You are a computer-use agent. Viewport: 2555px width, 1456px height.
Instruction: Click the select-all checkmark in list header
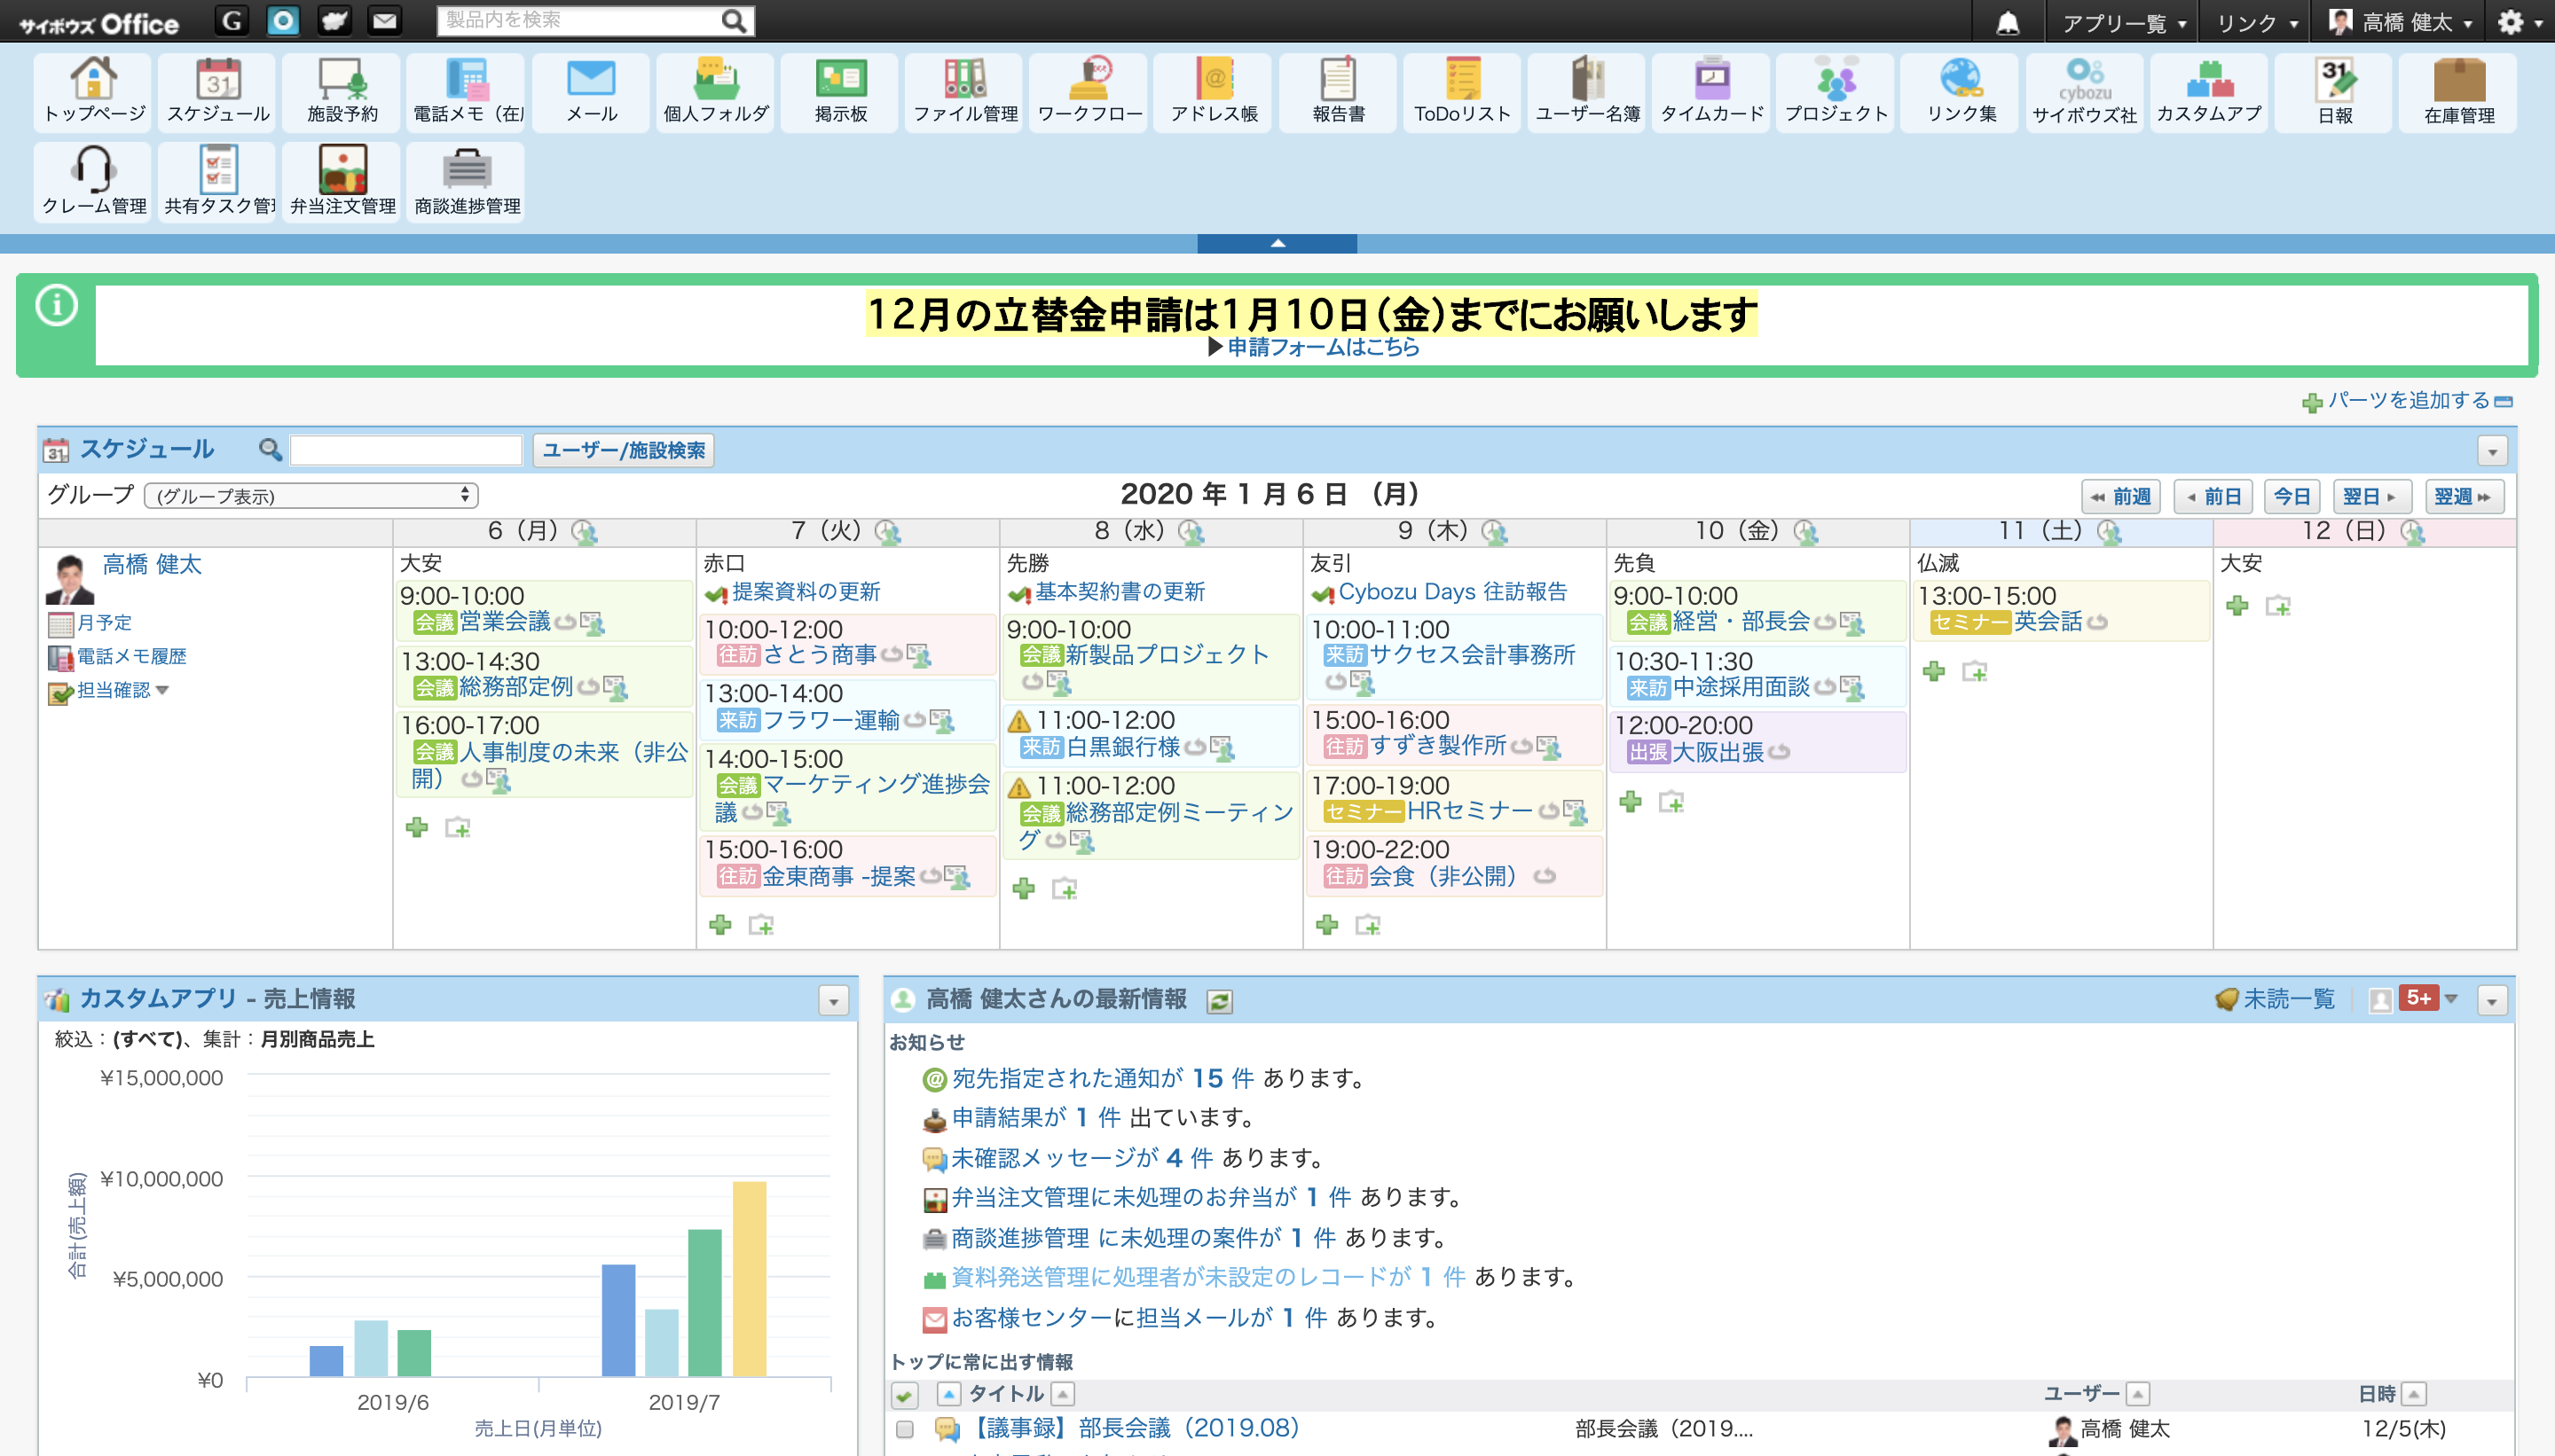pos(904,1394)
